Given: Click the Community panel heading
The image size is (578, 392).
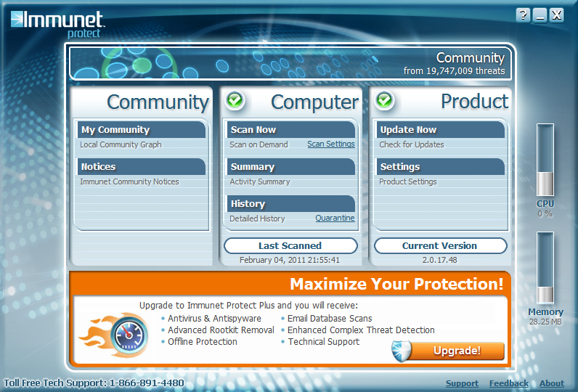Looking at the screenshot, I should click(158, 102).
